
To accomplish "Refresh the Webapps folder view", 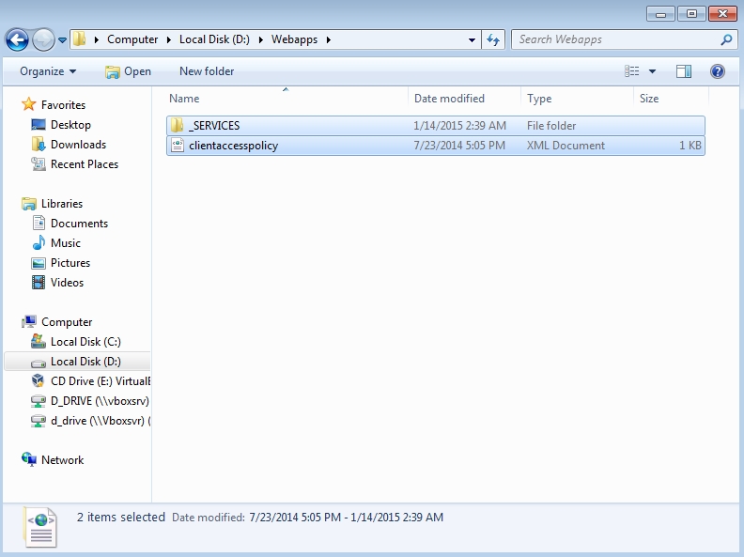I will click(x=493, y=39).
